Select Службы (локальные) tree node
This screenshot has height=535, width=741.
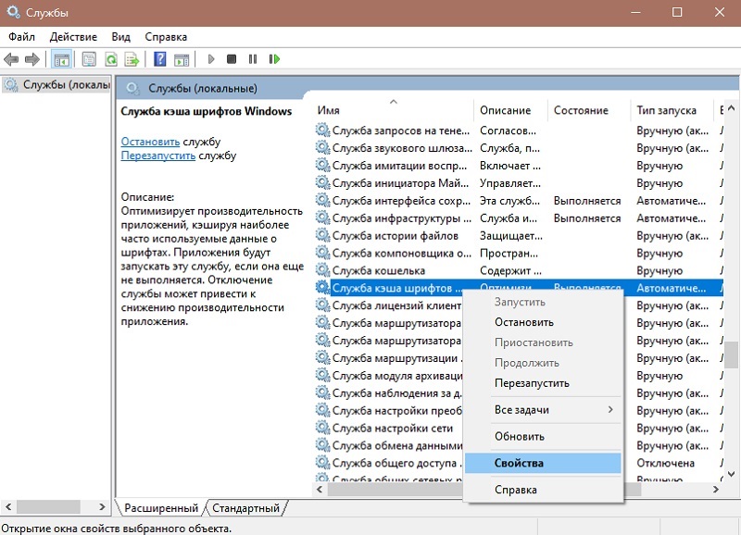pos(57,85)
